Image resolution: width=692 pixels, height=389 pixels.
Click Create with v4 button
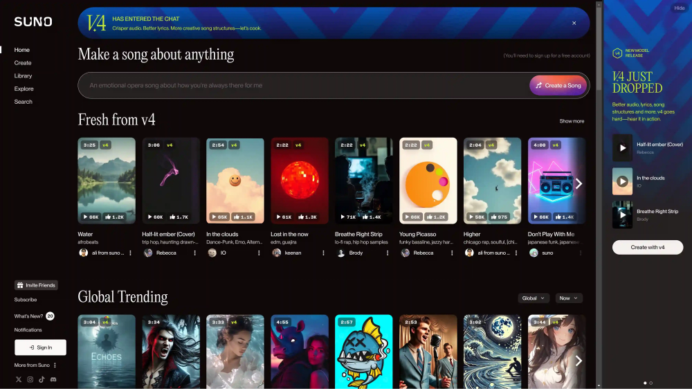point(648,247)
